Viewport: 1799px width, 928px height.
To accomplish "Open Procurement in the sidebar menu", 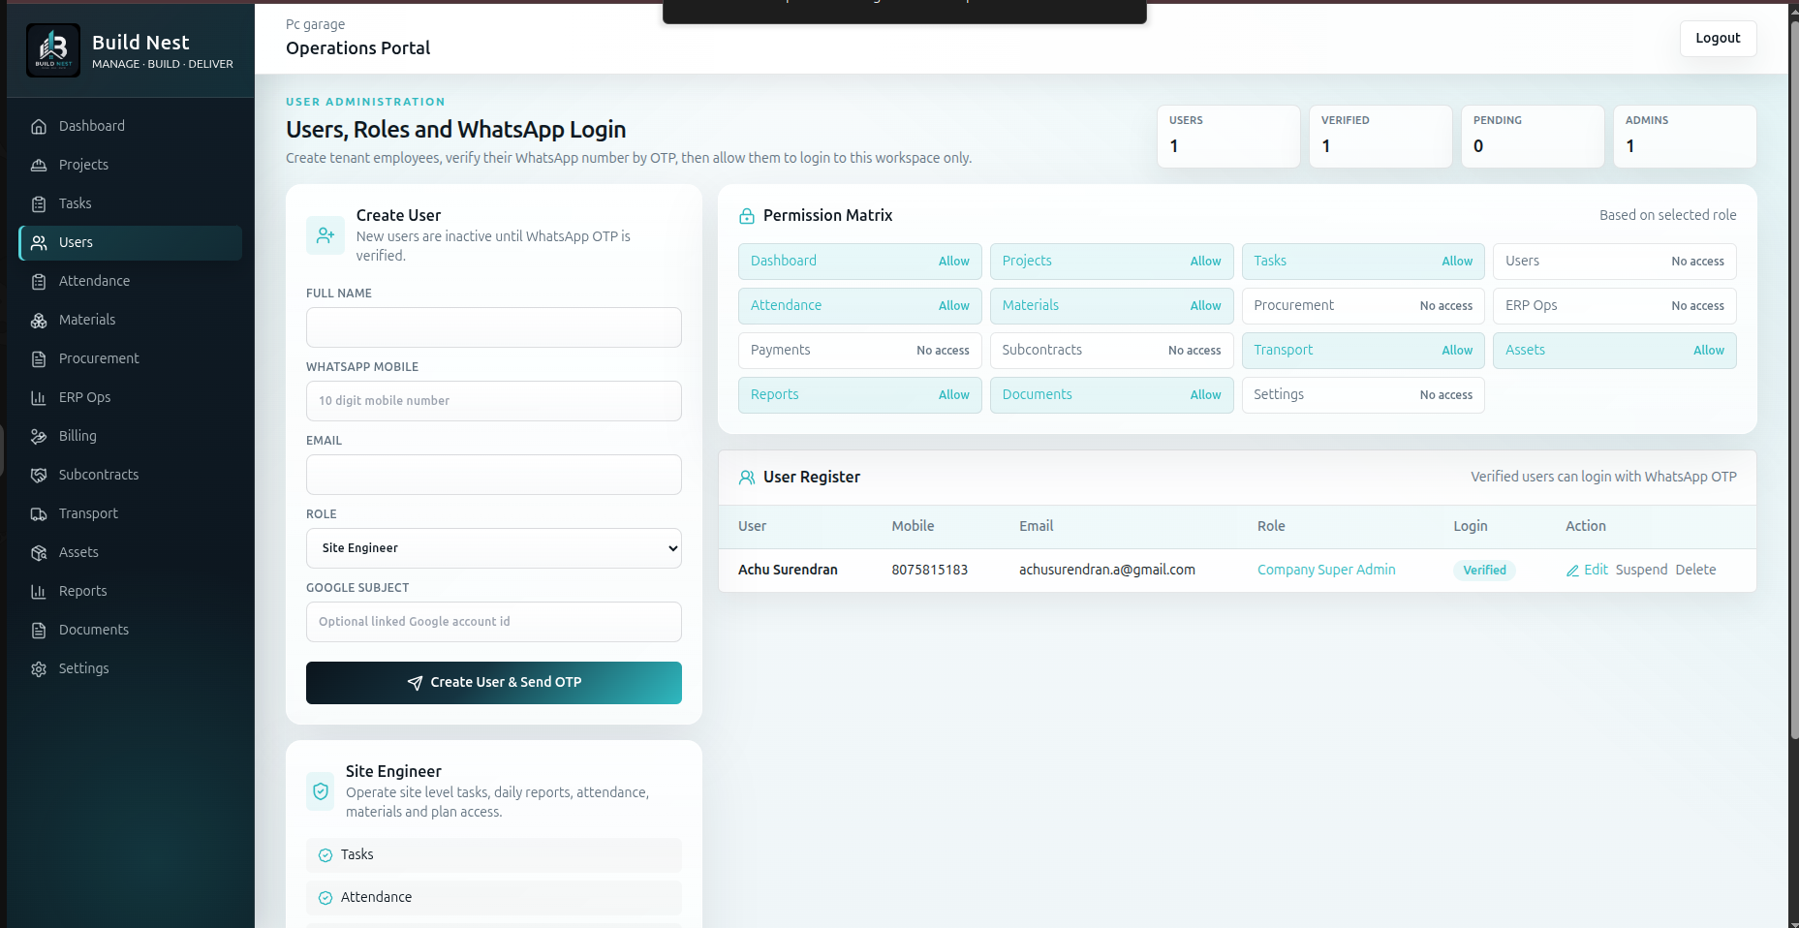I will point(131,358).
